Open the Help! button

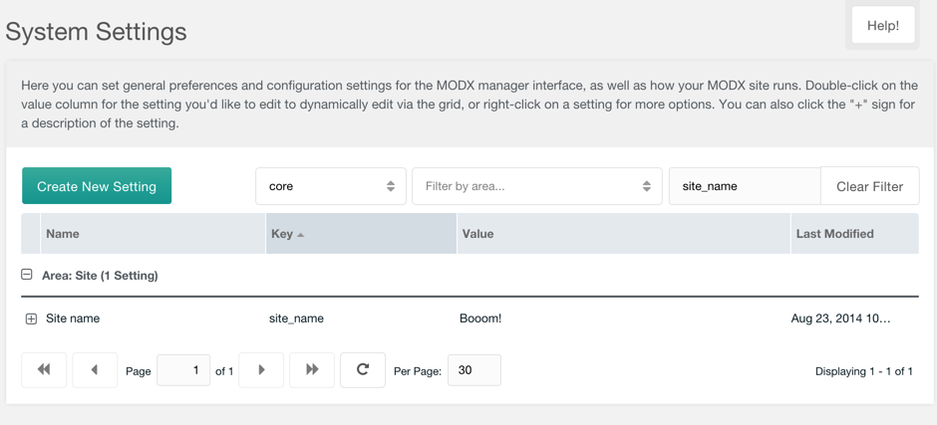point(882,26)
